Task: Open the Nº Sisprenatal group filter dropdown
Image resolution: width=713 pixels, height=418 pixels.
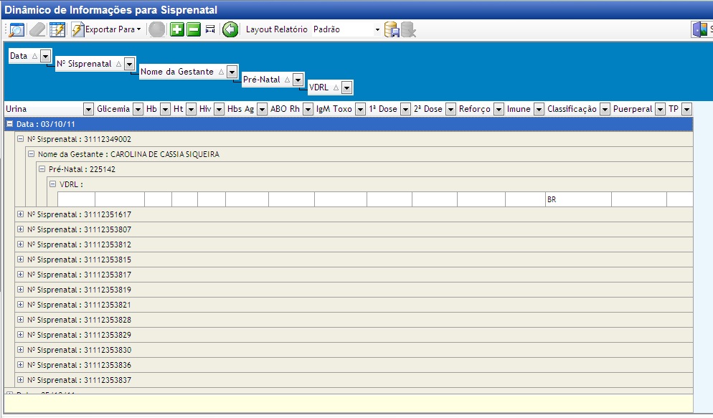Action: (130, 64)
